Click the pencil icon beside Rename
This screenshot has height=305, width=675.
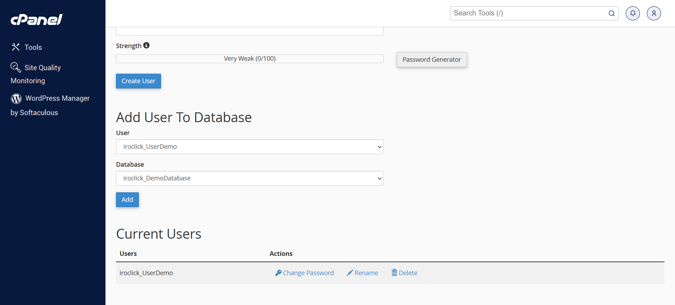(x=350, y=273)
